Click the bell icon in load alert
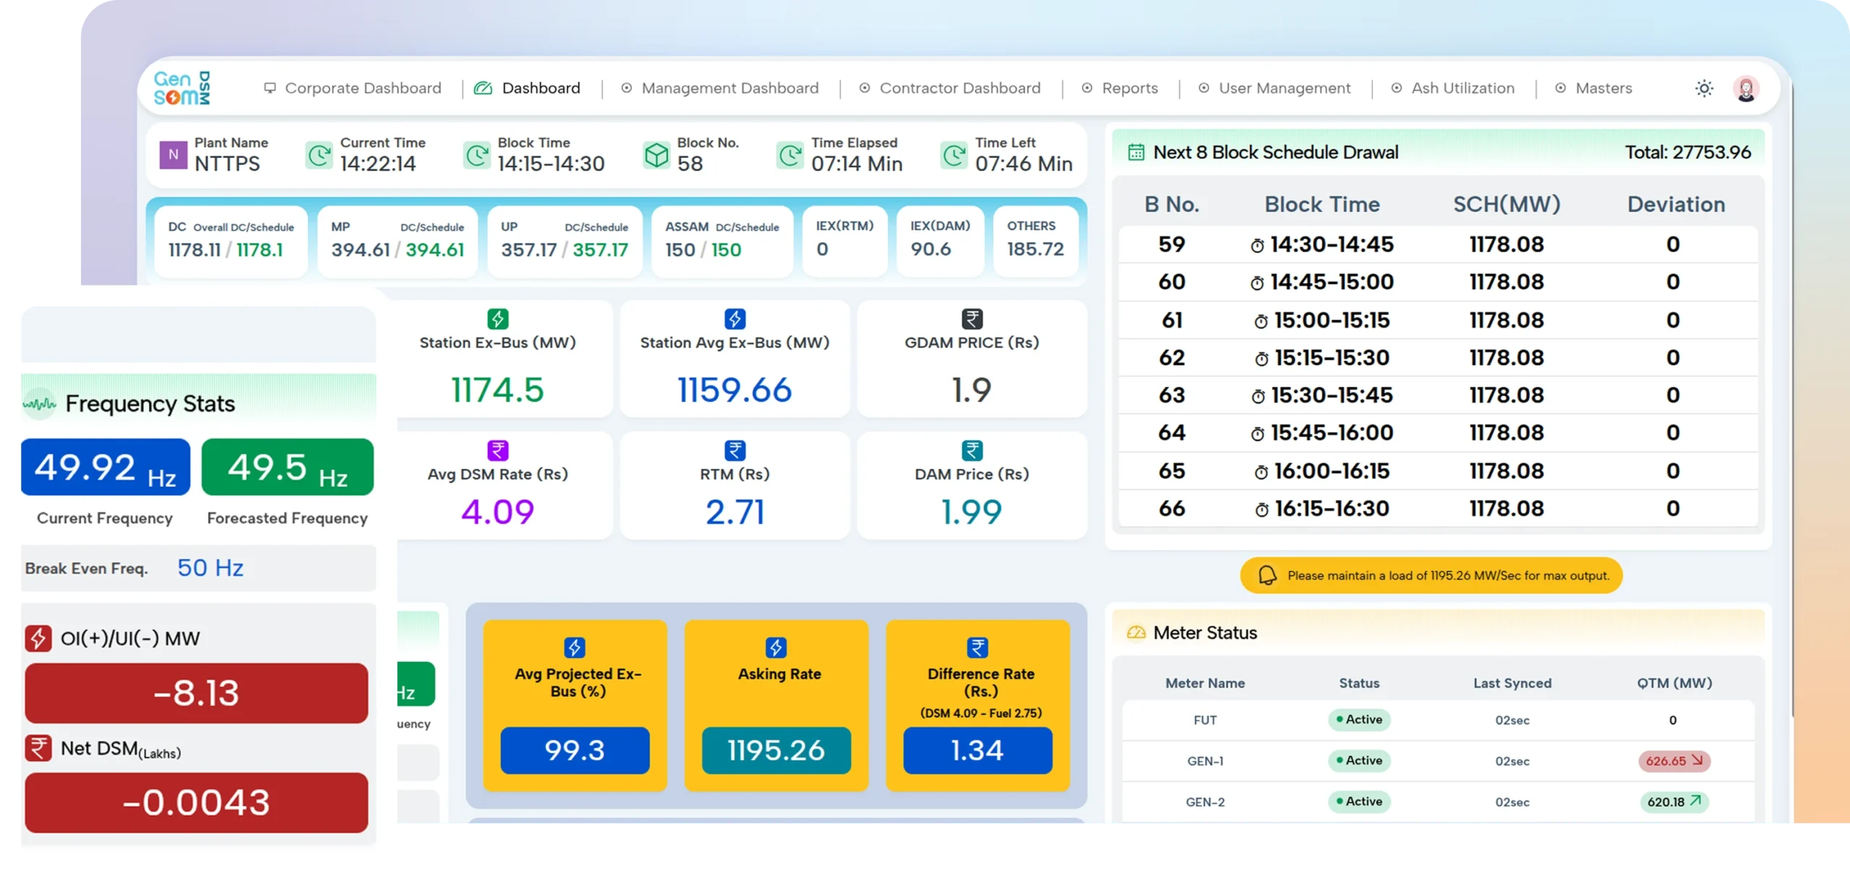The image size is (1850, 883). pyautogui.click(x=1268, y=575)
